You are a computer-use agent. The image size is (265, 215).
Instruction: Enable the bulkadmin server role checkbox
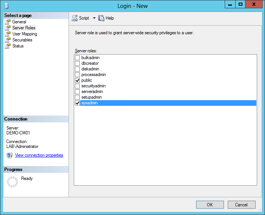(x=78, y=58)
